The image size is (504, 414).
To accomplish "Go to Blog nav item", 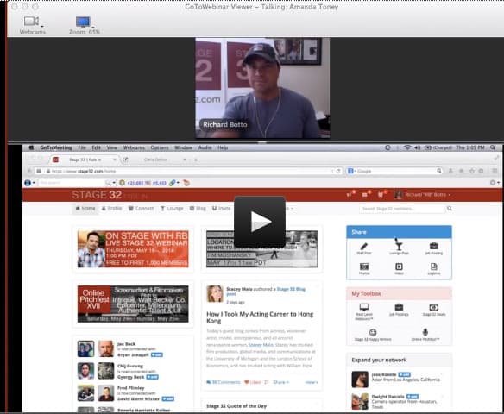I will coord(198,209).
